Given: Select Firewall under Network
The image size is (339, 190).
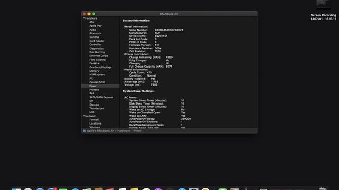Looking at the screenshot, I should (x=94, y=120).
